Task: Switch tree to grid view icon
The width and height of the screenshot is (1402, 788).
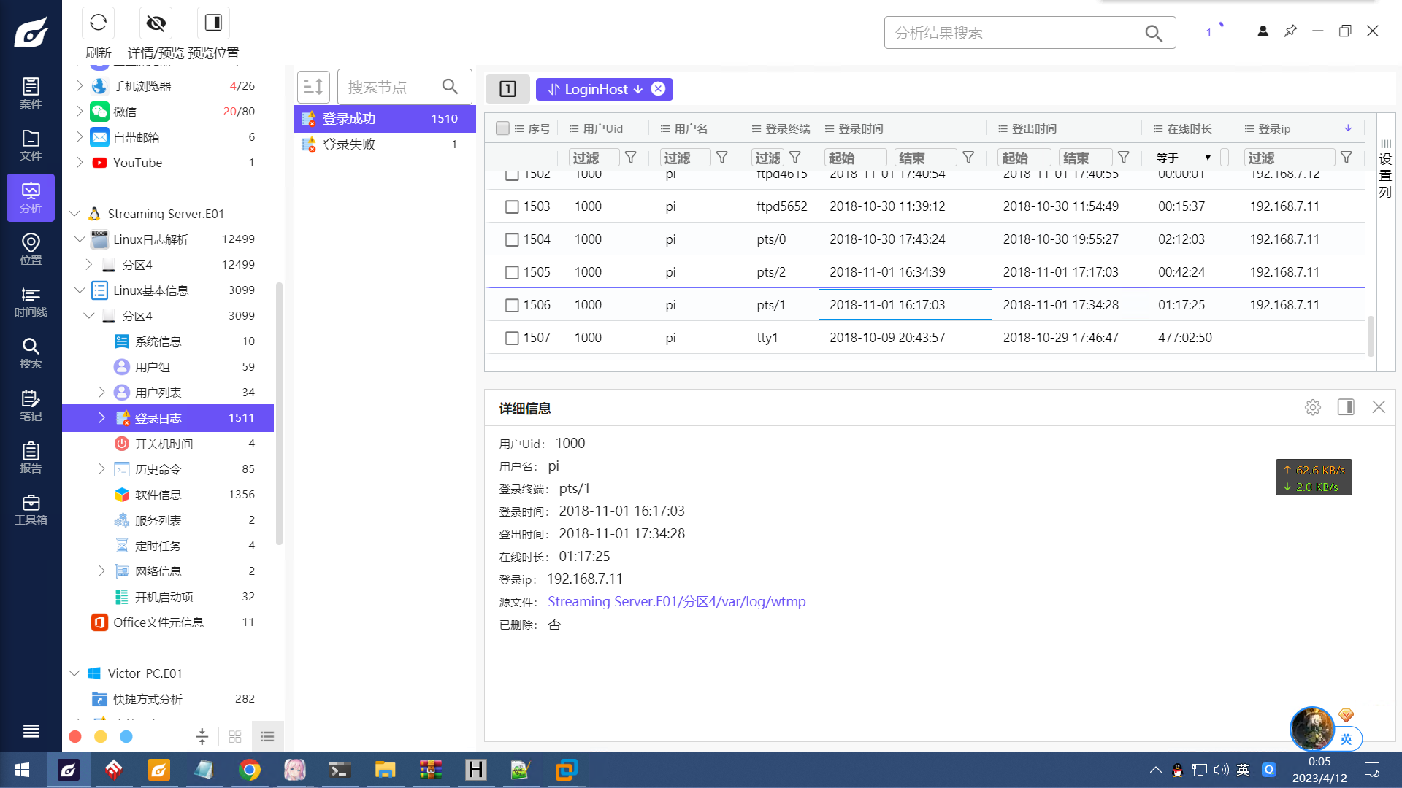Action: [x=235, y=736]
